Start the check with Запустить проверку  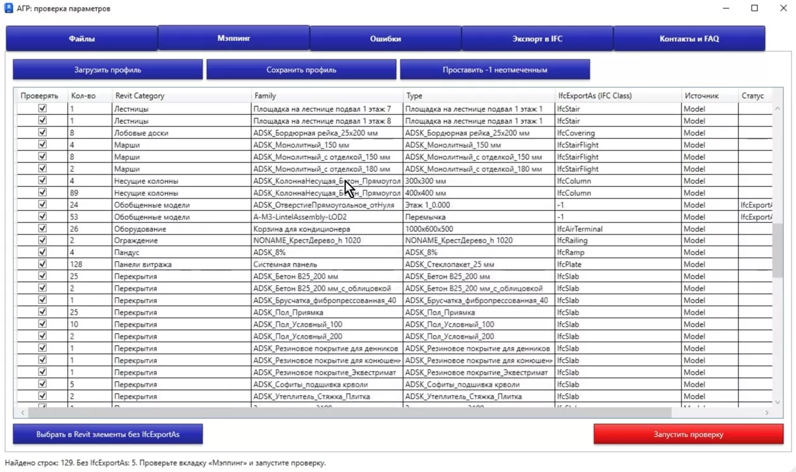click(x=688, y=434)
